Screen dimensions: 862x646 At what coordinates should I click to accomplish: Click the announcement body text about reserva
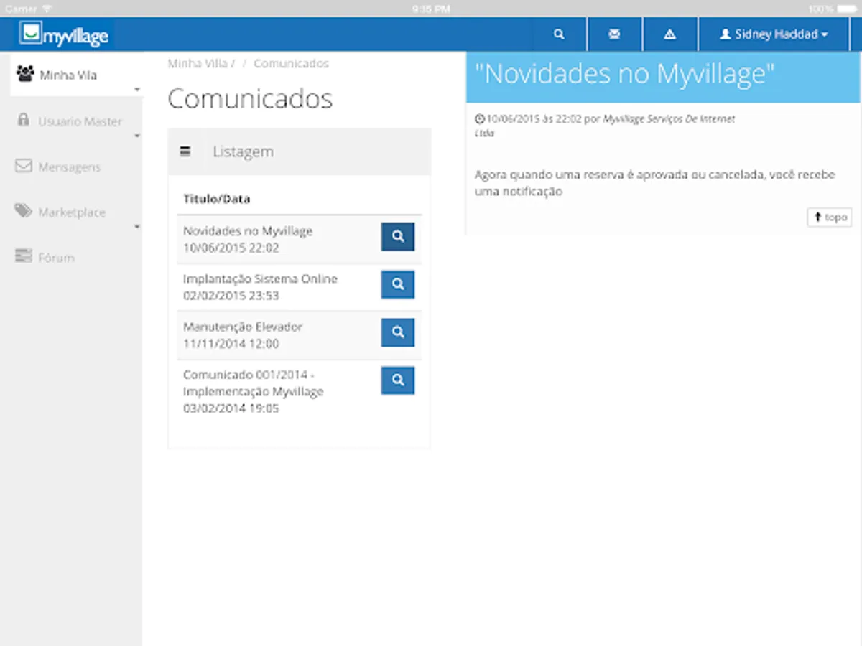click(655, 183)
